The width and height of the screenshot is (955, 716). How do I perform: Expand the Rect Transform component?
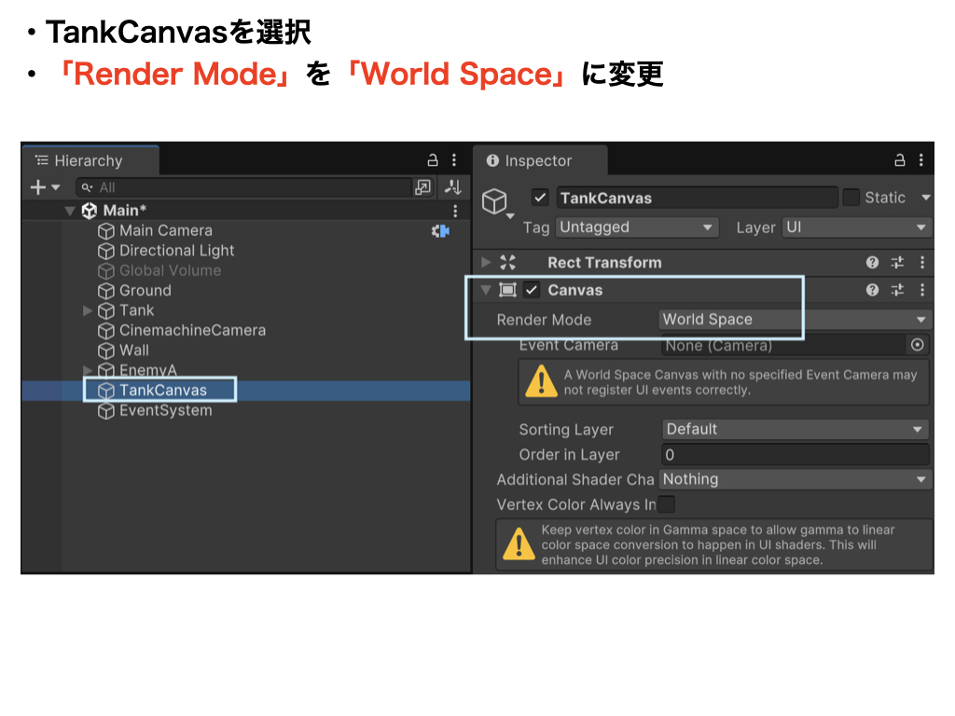[486, 263]
